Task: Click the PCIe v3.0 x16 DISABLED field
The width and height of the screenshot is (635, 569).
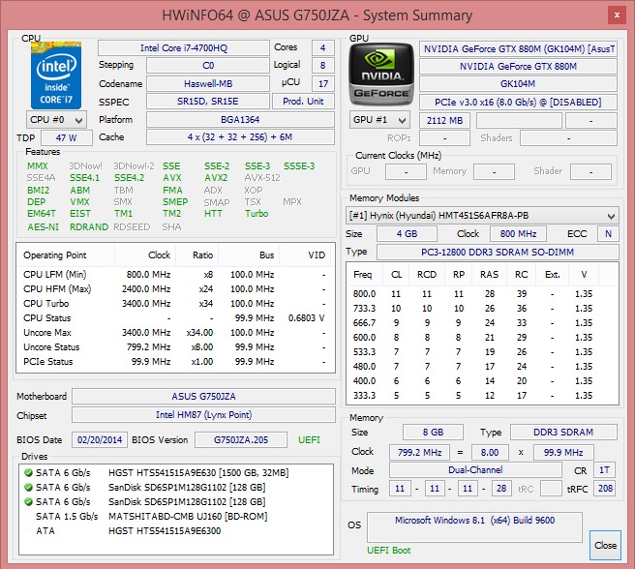Action: coord(518,102)
